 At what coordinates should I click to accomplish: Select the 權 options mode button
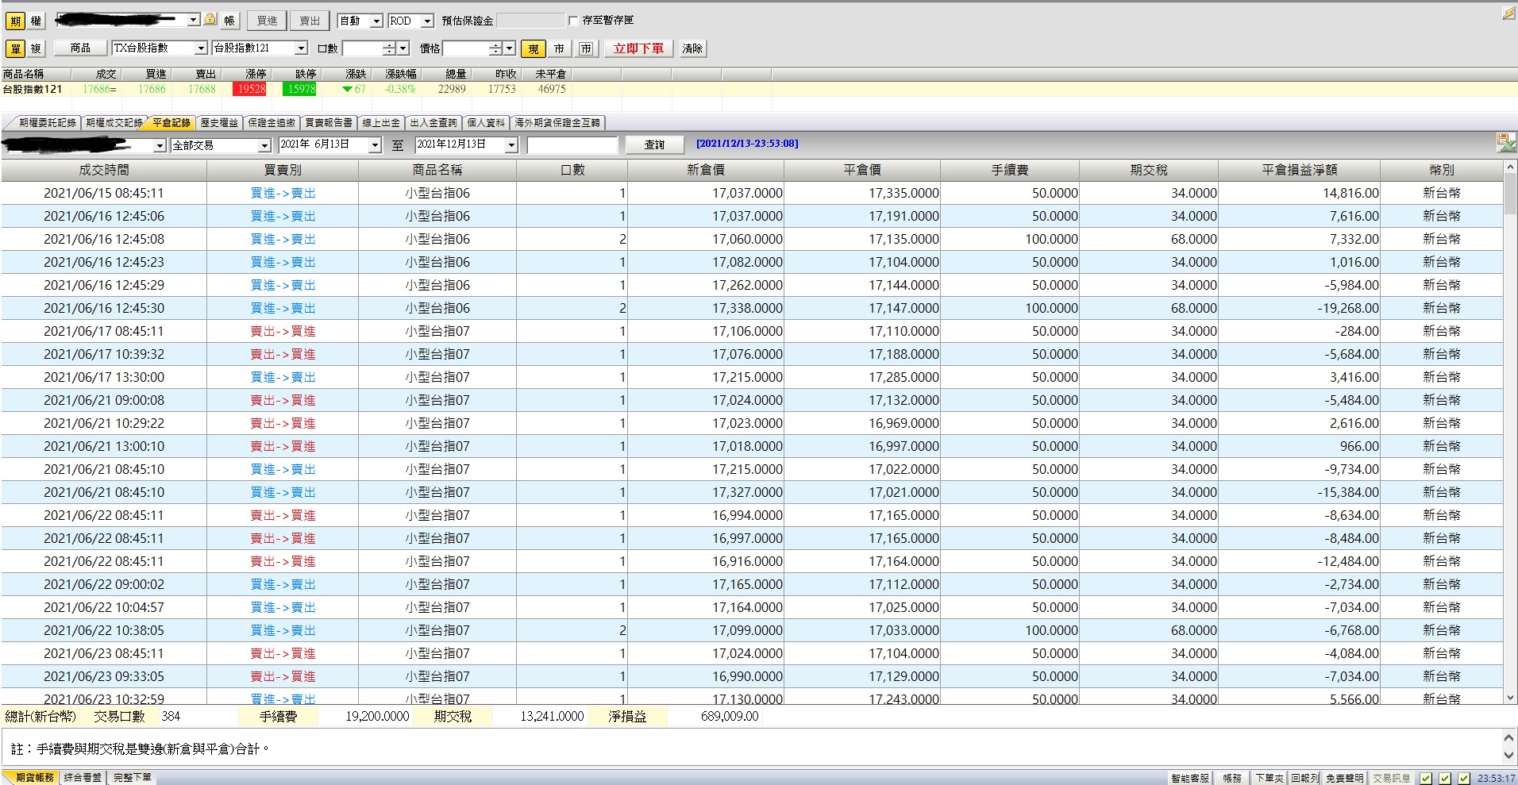(35, 21)
